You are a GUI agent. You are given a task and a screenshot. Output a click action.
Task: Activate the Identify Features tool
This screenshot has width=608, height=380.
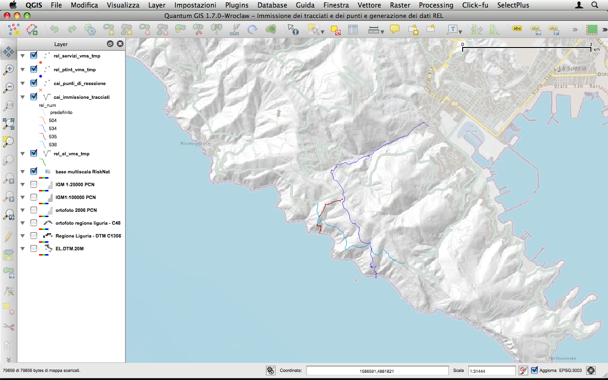[x=293, y=30]
